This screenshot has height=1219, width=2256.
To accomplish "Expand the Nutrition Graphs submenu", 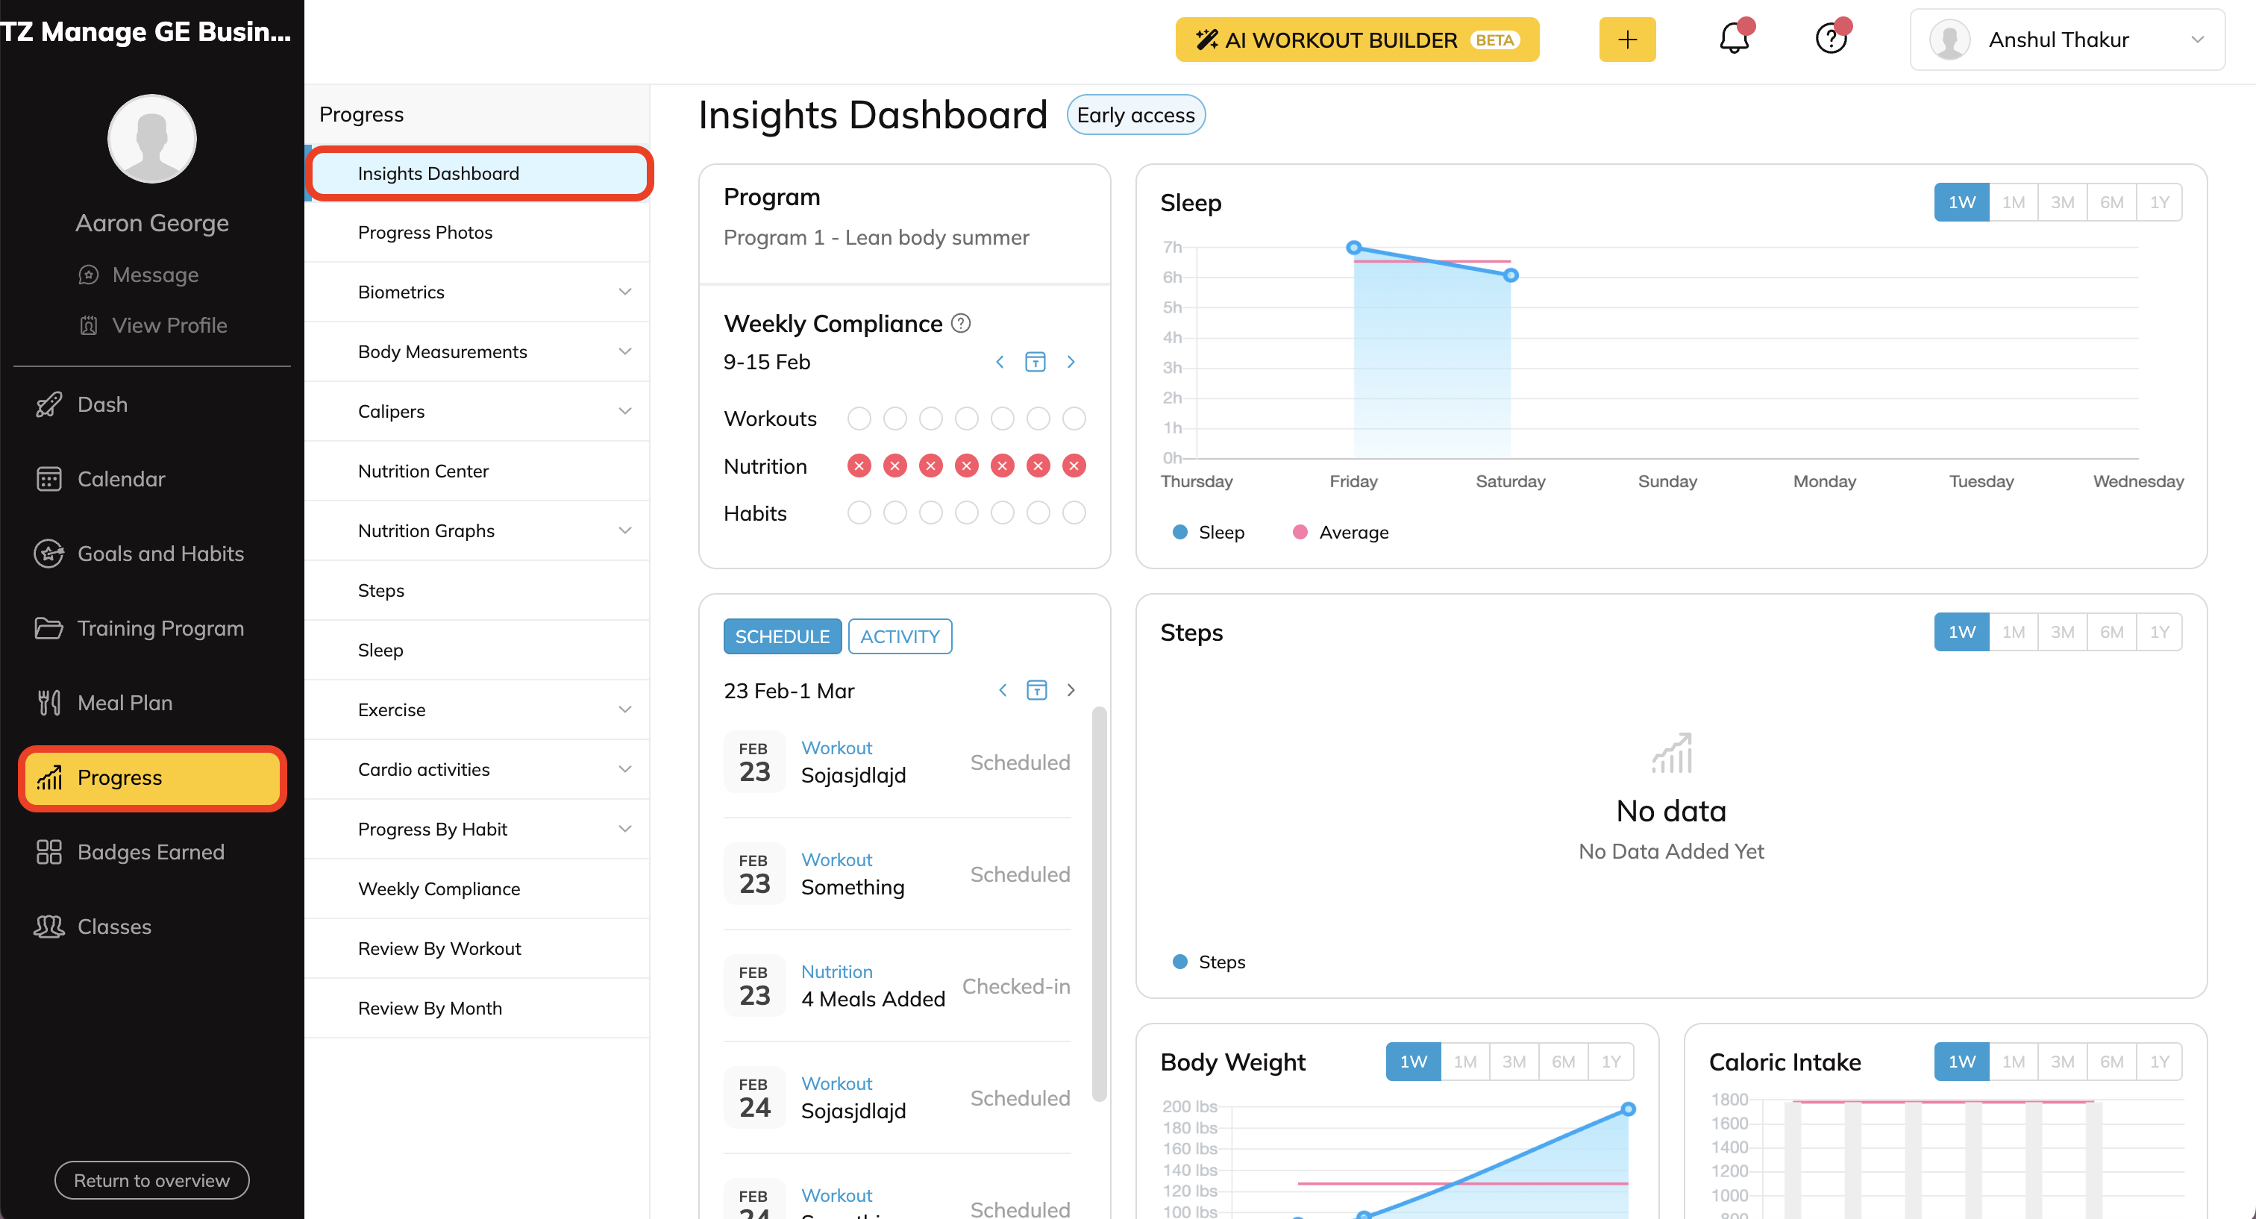I will point(624,530).
